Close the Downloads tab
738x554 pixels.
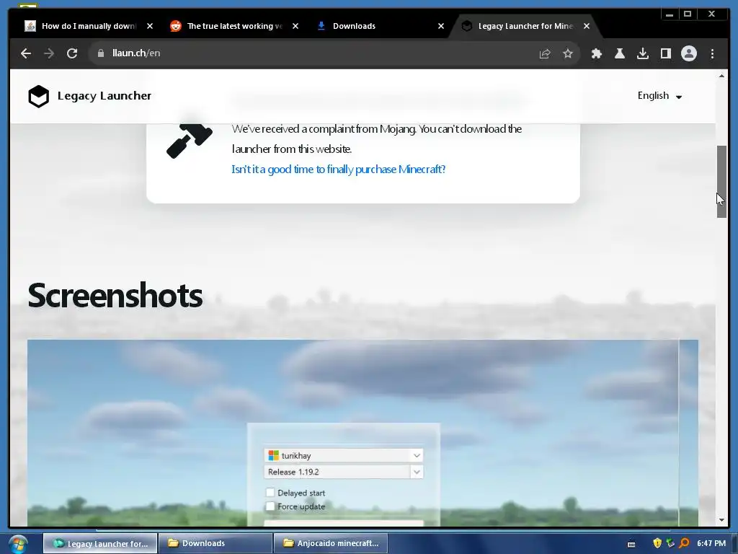coord(440,26)
